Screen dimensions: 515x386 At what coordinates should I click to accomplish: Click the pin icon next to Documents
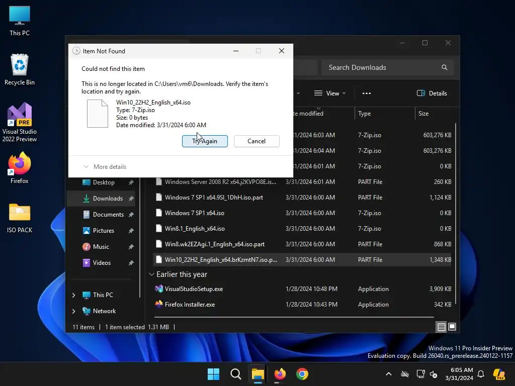point(131,214)
